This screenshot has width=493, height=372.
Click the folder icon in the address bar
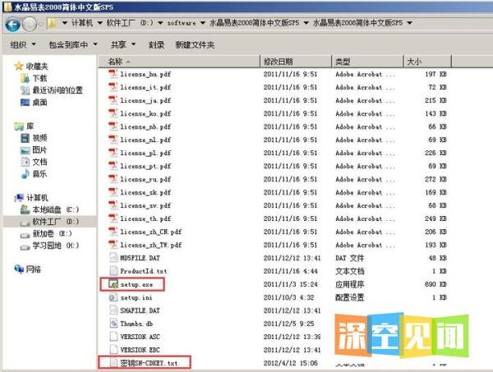[53, 23]
